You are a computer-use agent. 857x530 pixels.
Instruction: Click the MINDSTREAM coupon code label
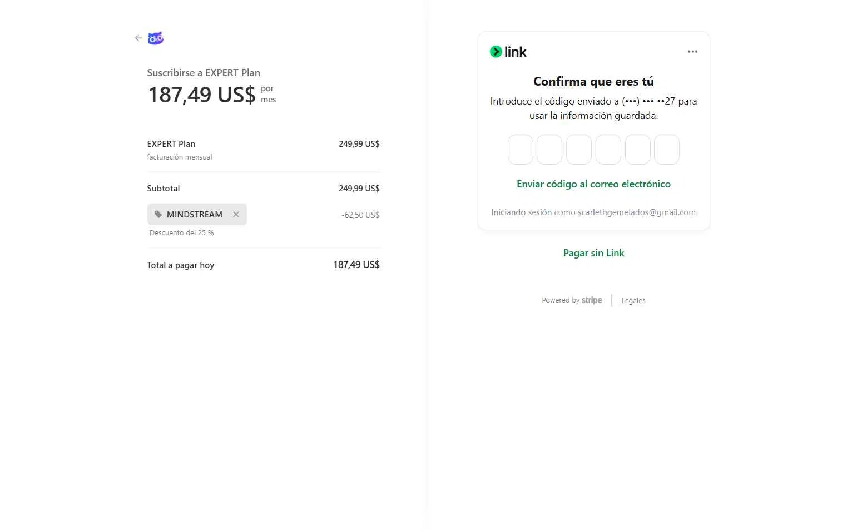[x=195, y=215]
